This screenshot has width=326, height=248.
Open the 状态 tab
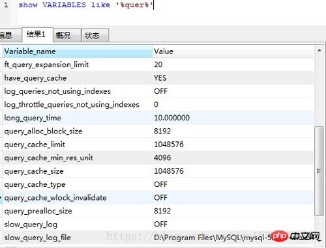click(95, 35)
